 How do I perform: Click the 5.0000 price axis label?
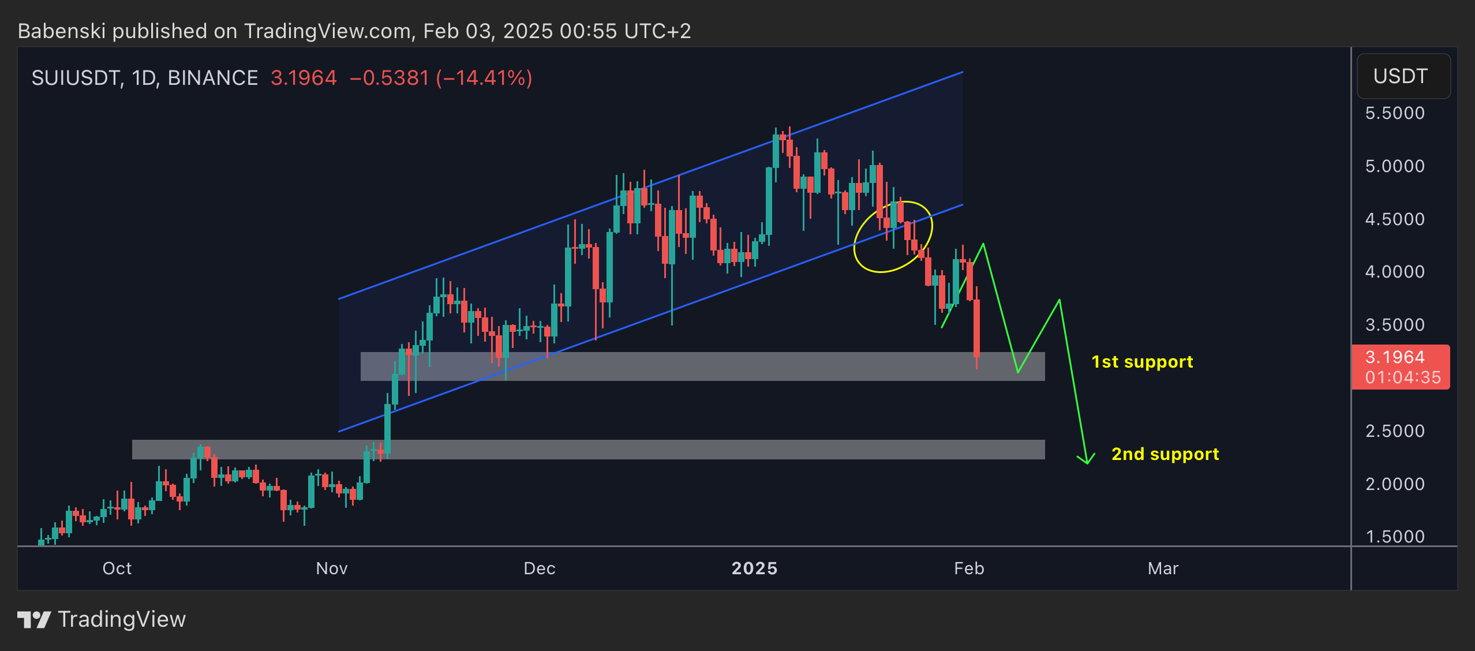point(1395,166)
